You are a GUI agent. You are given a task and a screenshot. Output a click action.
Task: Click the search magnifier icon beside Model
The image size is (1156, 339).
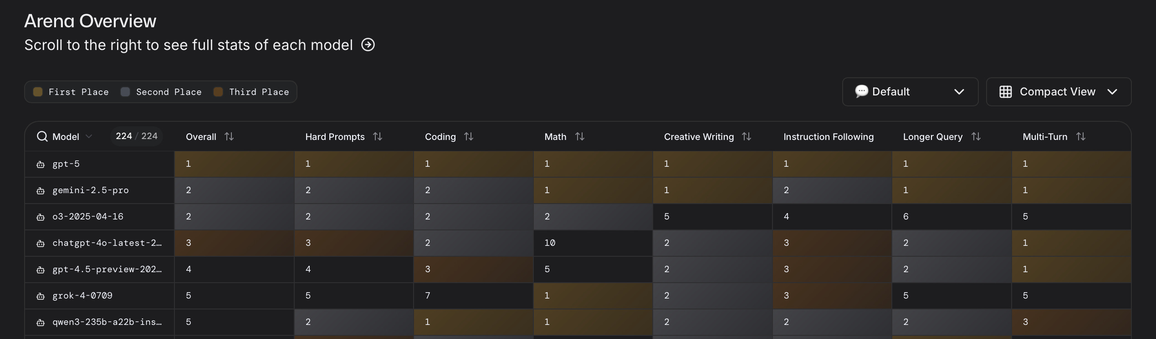42,136
